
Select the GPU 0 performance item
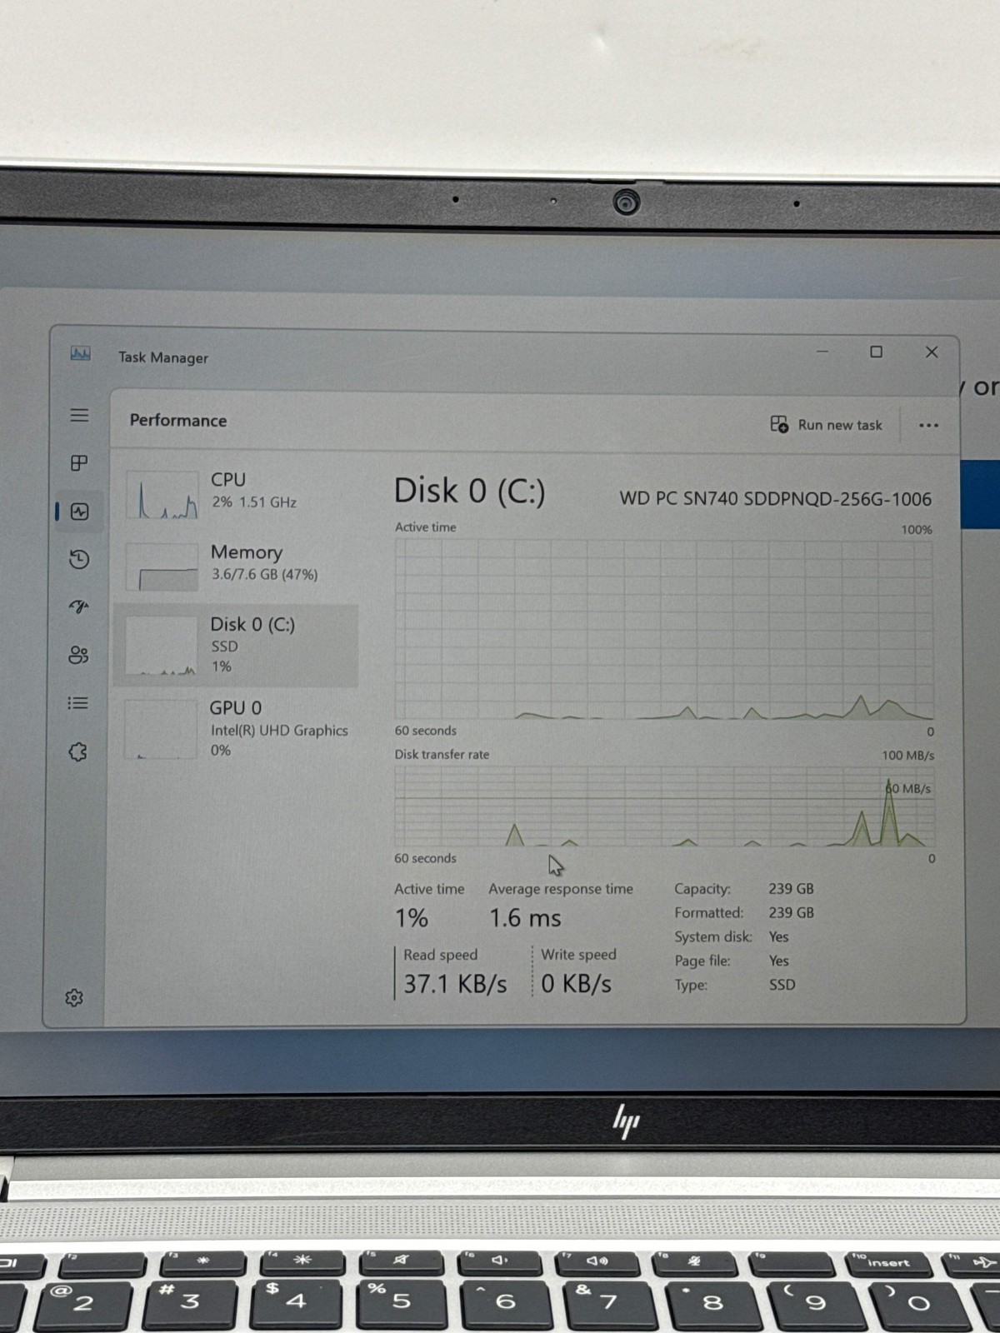pos(236,729)
